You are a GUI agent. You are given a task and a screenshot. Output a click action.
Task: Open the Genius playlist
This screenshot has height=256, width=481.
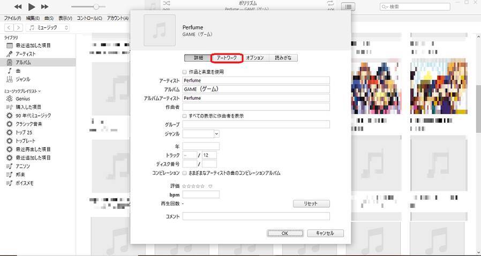coord(22,99)
